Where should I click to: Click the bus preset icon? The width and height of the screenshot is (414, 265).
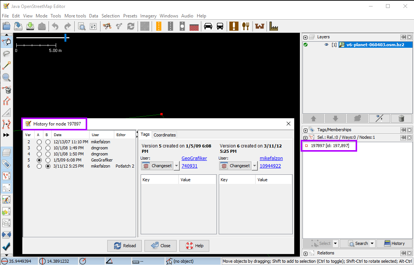click(x=220, y=26)
